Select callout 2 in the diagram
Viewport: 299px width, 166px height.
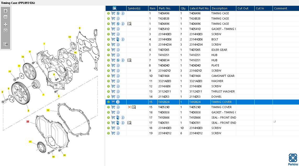pos(79,28)
